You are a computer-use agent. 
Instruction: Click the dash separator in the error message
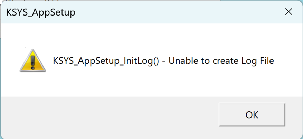point(163,62)
